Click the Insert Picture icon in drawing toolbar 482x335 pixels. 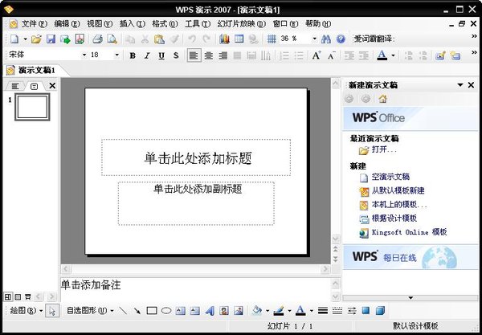pyautogui.click(x=239, y=311)
